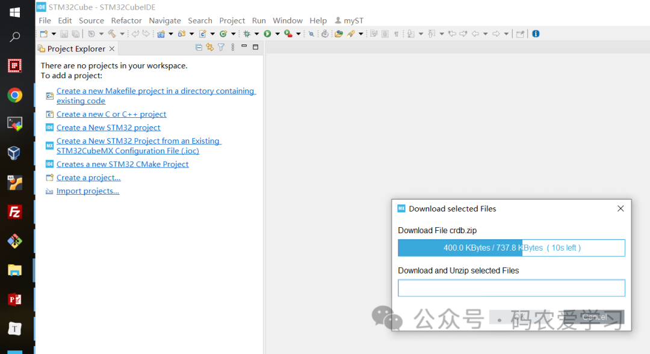Click the Previous Annotation up-arrow icon
650x354 pixels.
point(431,34)
